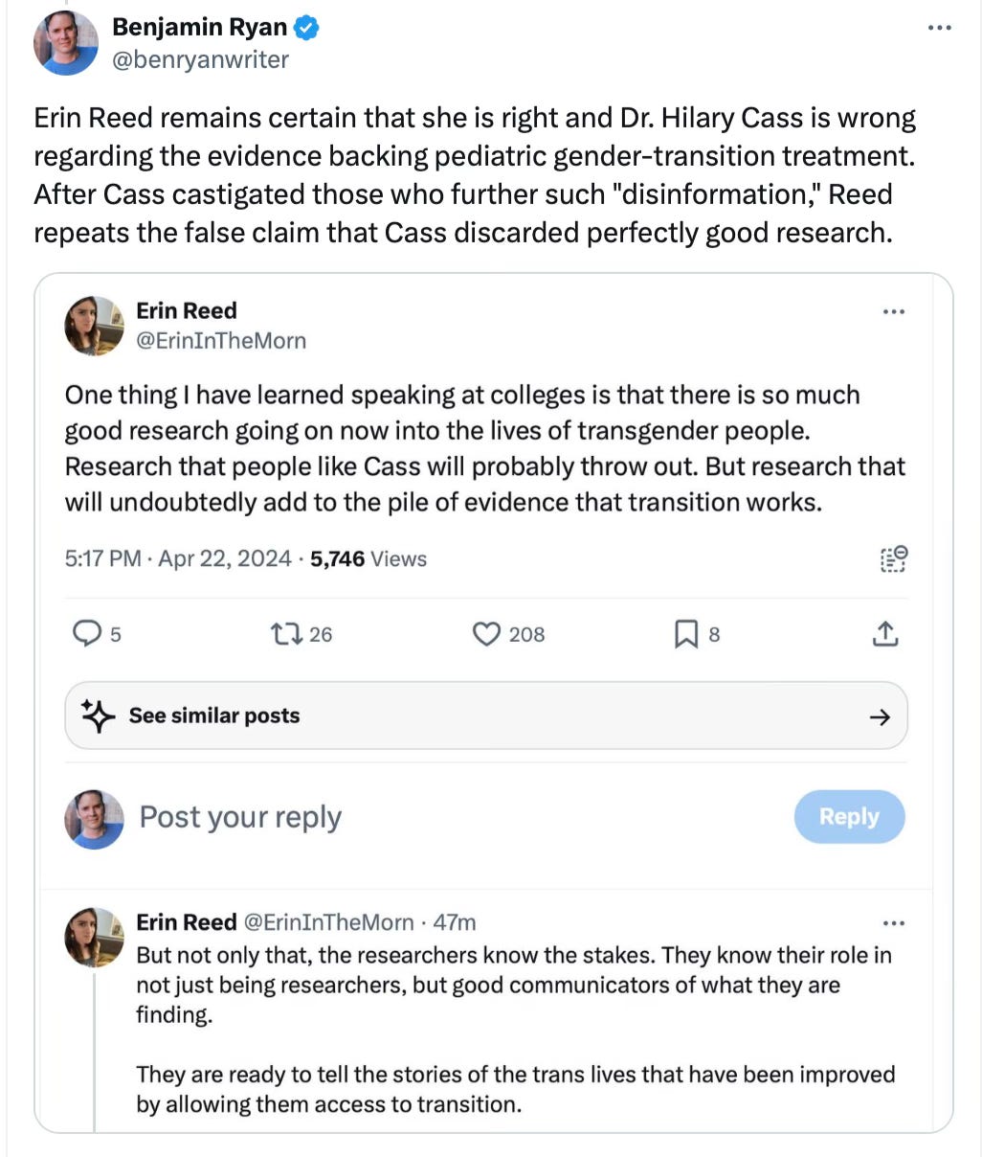Like the quoted post with 208 likes
982x1157 pixels.
click(488, 633)
